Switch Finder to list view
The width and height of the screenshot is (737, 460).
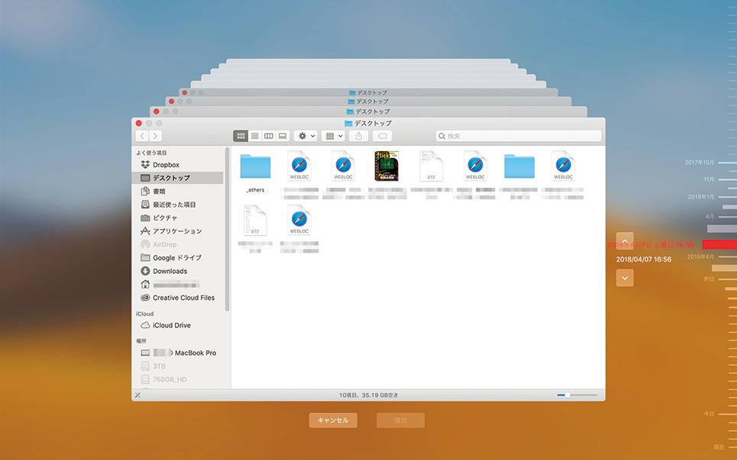pyautogui.click(x=255, y=136)
